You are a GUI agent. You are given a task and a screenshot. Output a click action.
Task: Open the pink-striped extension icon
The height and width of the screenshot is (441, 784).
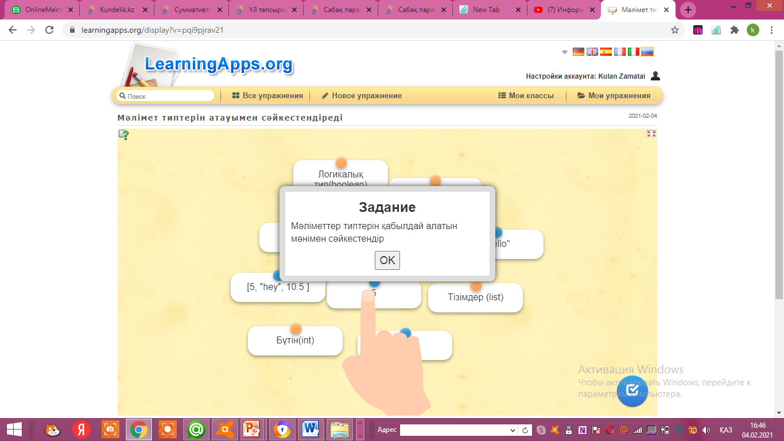(698, 30)
